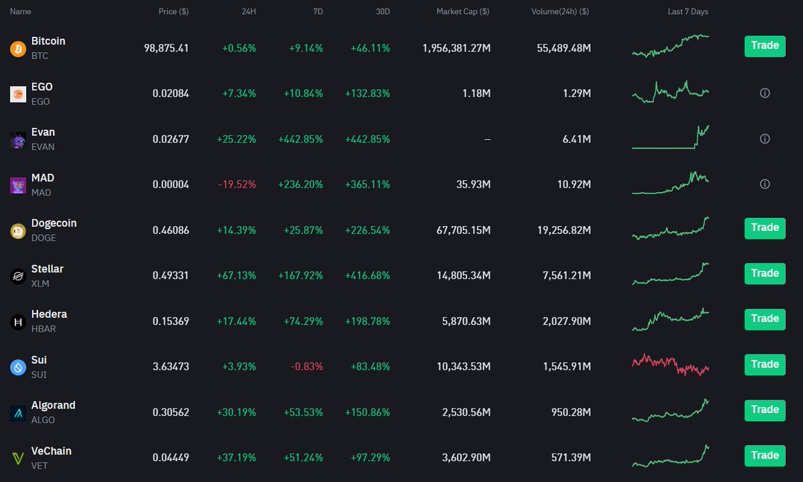803x482 pixels.
Task: Trade Bitcoin using its Trade button
Action: pos(765,46)
